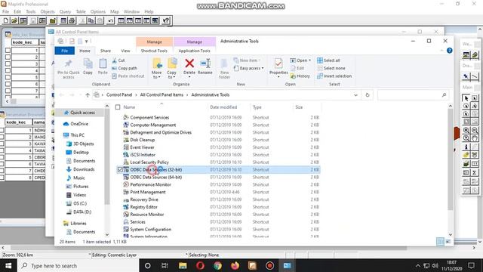Sort by the Date modified column header
Viewport: 483px width, 272px height.
[x=223, y=107]
